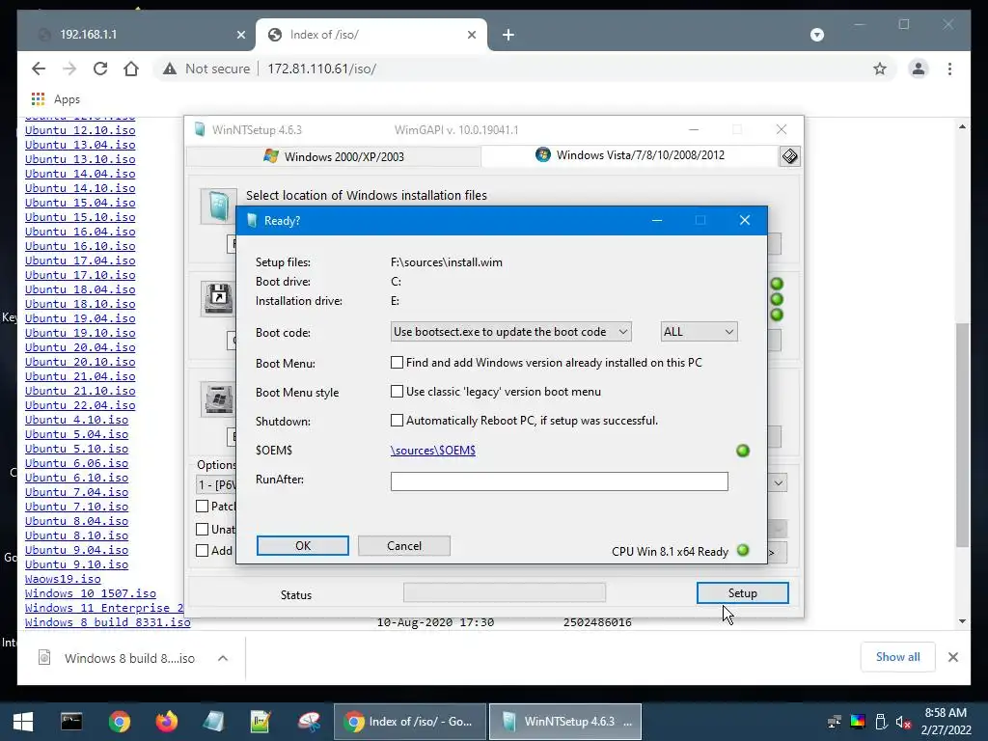Screen dimensions: 988x741
Task: Click the WinNTSetup Status progress bar
Action: pyautogui.click(x=504, y=592)
